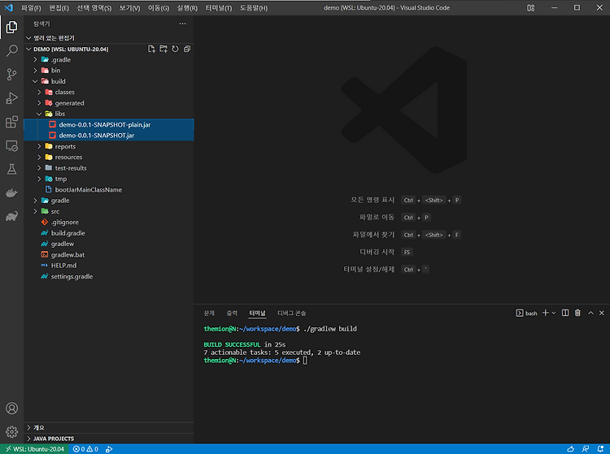The height and width of the screenshot is (454, 610).
Task: Open errors and warnings count in status bar
Action: click(x=85, y=449)
